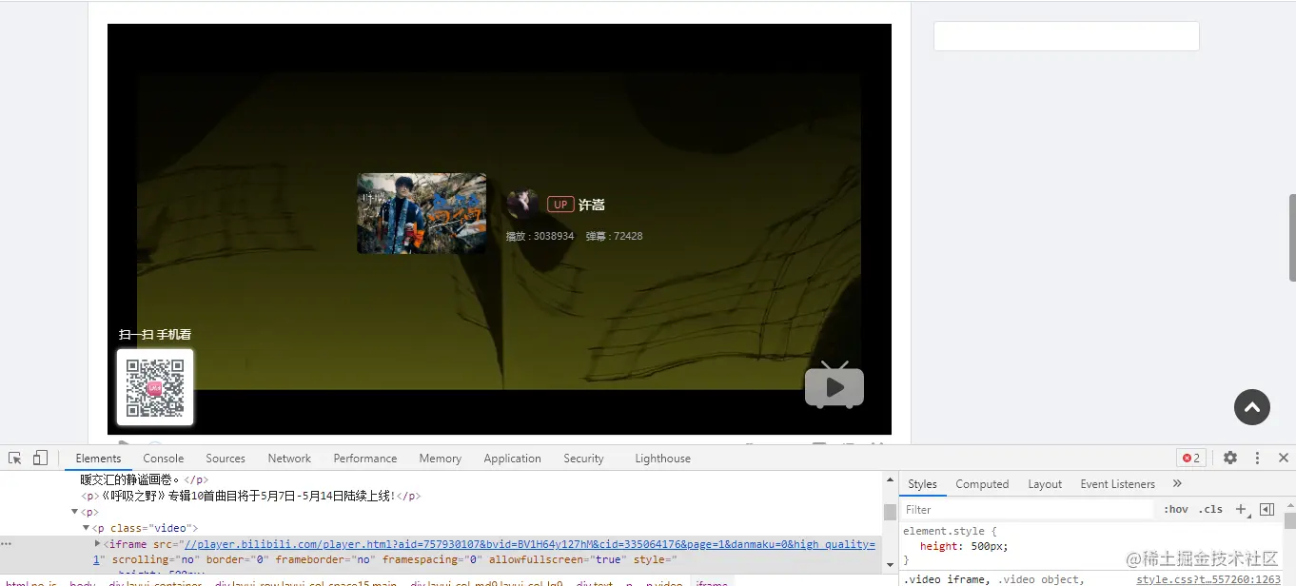Open the Security tab

click(x=583, y=458)
